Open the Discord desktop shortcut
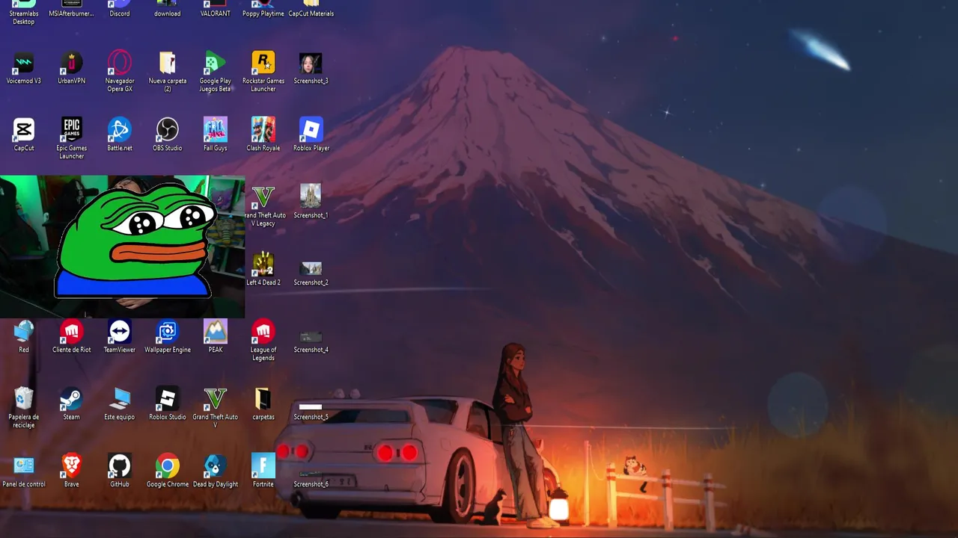 tap(120, 7)
